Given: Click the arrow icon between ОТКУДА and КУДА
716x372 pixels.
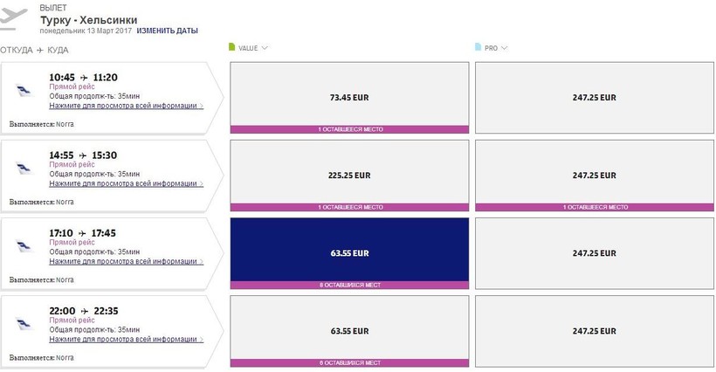Looking at the screenshot, I should pyautogui.click(x=40, y=51).
